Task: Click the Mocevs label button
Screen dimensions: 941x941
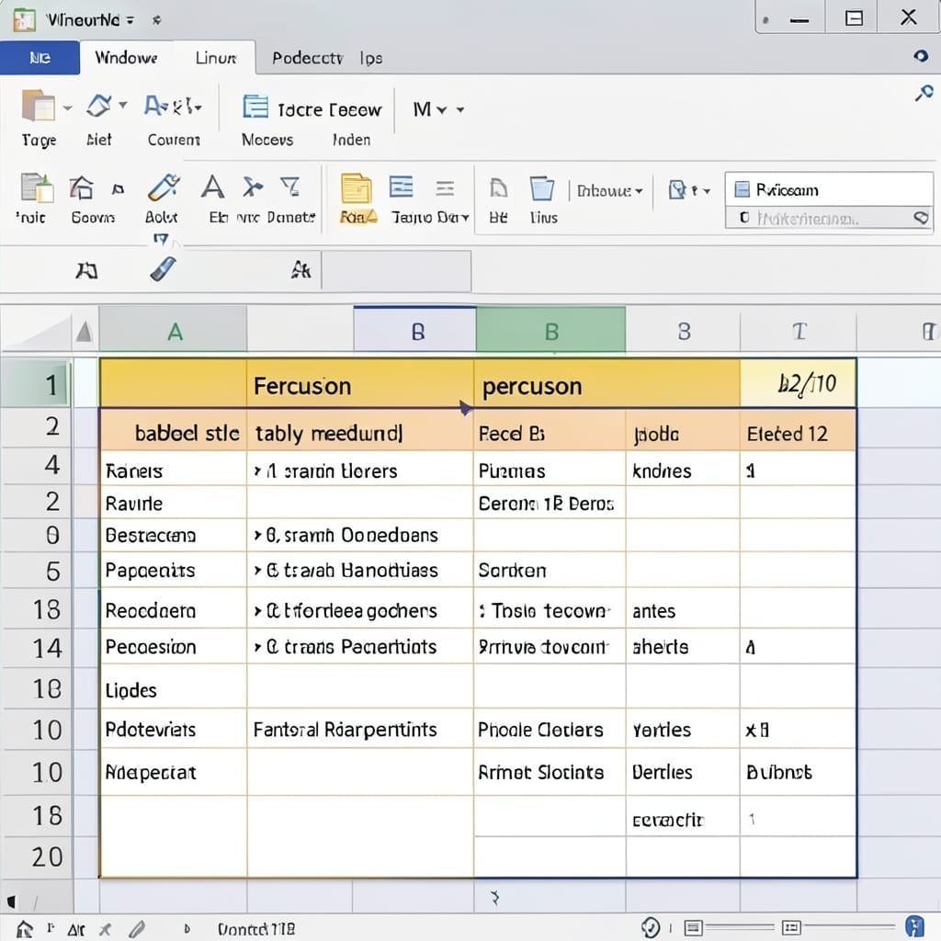Action: tap(267, 140)
